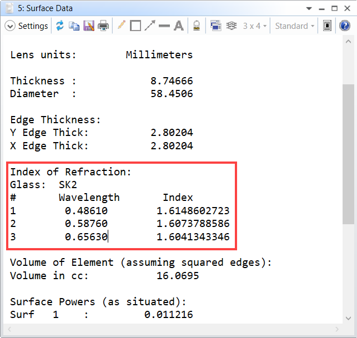Screen dimensions: 357x338
Task: Click the Lens units Millimeters text
Action: pyautogui.click(x=159, y=55)
